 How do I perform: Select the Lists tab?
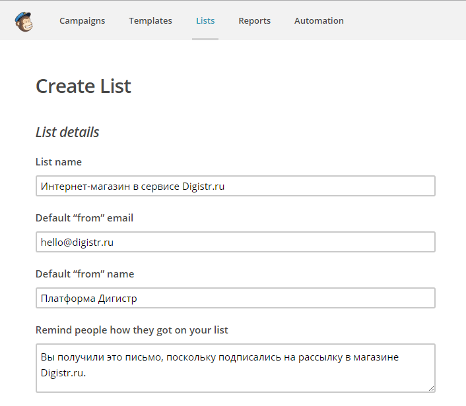[x=205, y=21]
